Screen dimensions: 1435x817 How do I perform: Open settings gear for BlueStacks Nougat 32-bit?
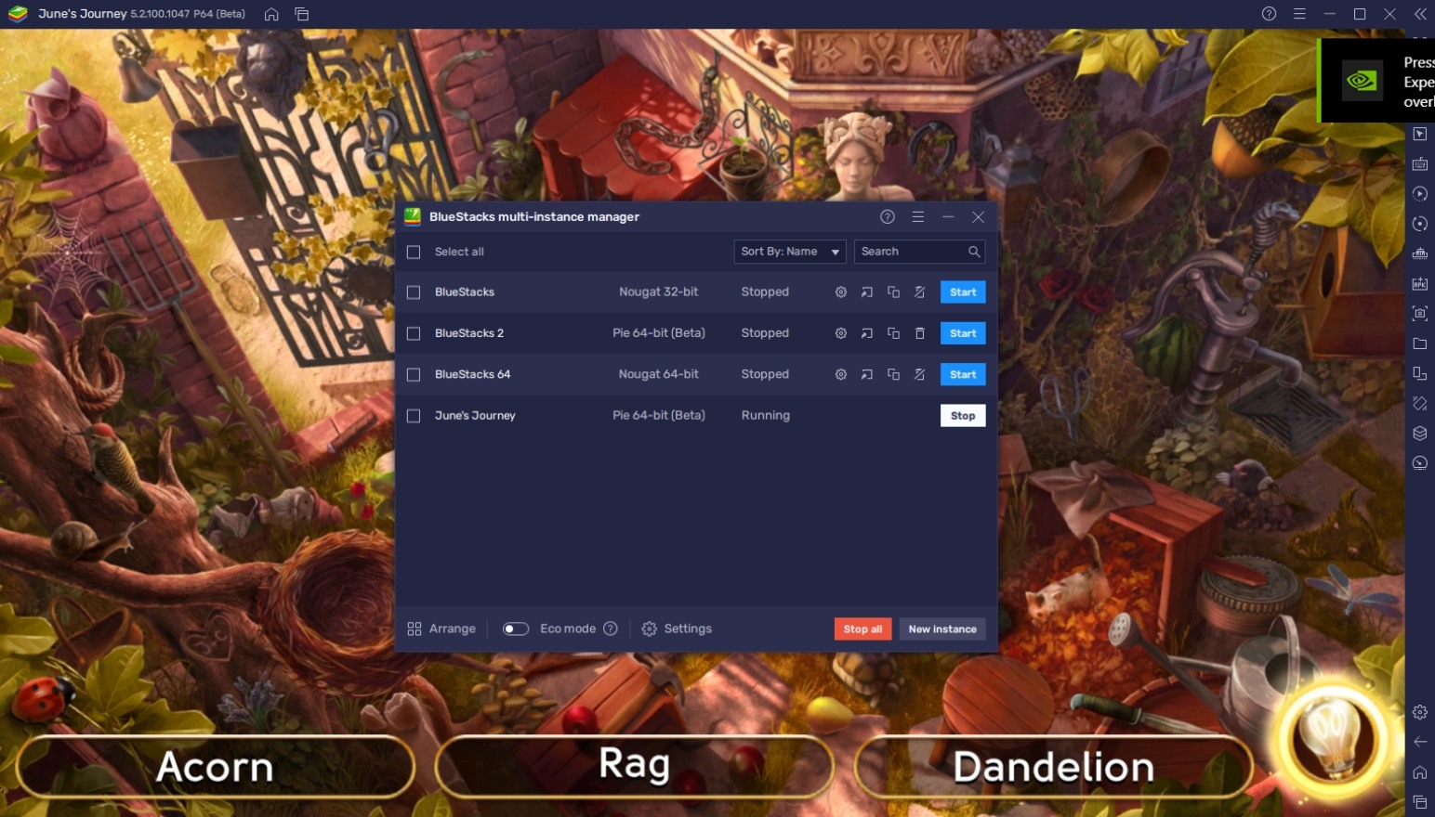pyautogui.click(x=840, y=292)
